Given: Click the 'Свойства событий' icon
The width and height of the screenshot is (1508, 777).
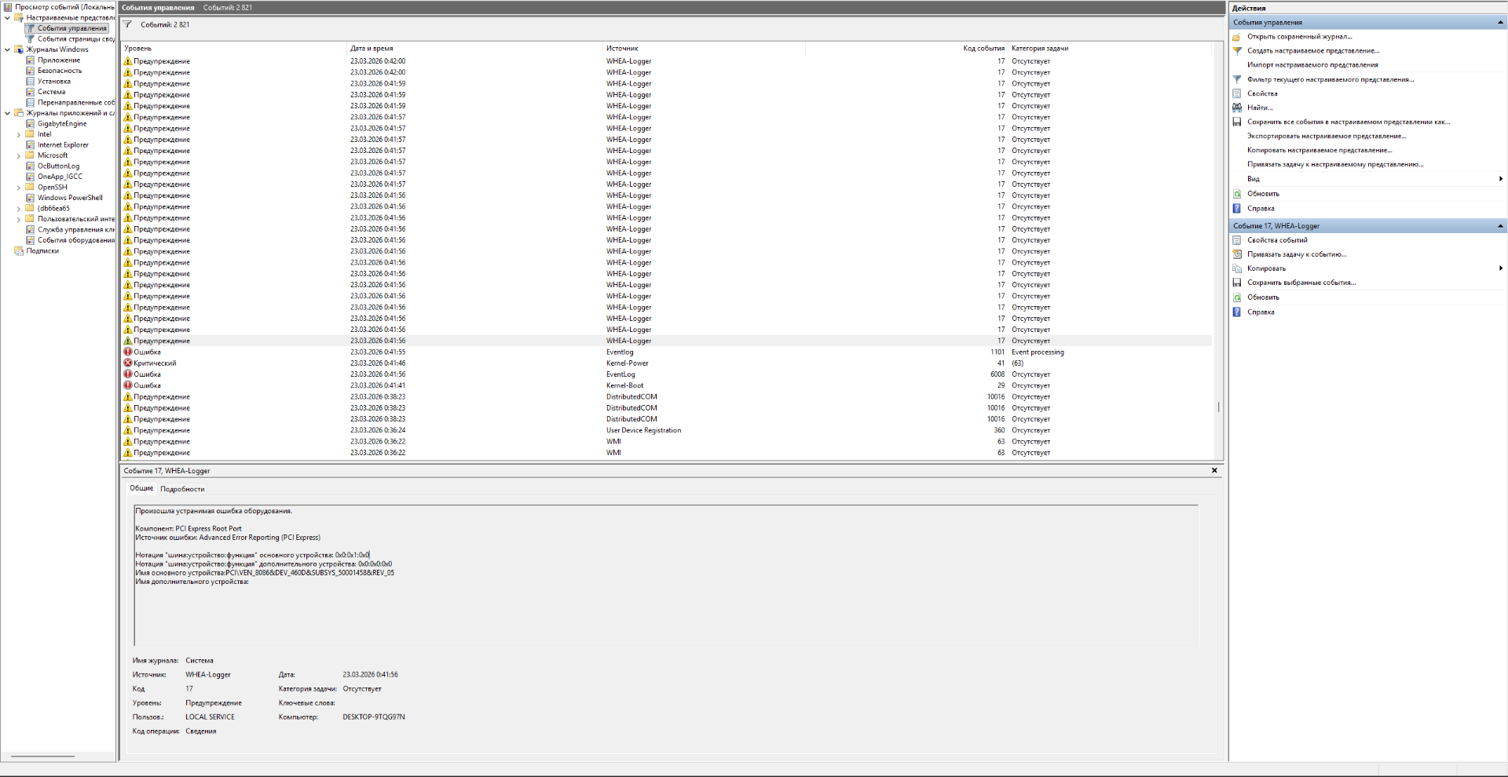Looking at the screenshot, I should [1236, 240].
